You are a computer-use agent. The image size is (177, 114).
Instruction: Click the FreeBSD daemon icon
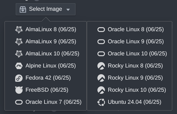(x=19, y=90)
